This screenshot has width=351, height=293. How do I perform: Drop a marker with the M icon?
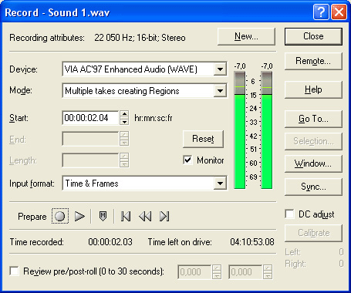point(103,216)
